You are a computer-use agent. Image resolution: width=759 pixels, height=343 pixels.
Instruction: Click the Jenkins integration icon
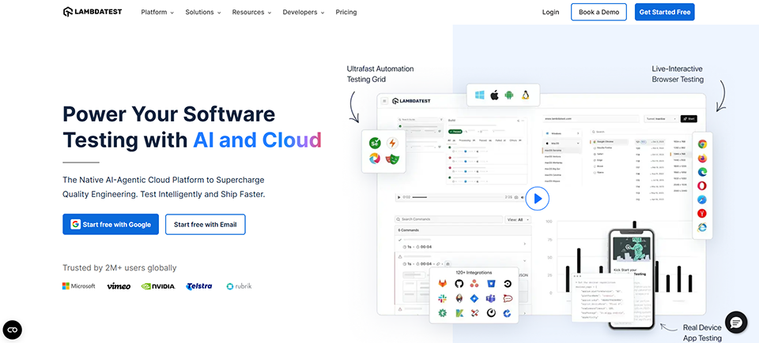(459, 299)
